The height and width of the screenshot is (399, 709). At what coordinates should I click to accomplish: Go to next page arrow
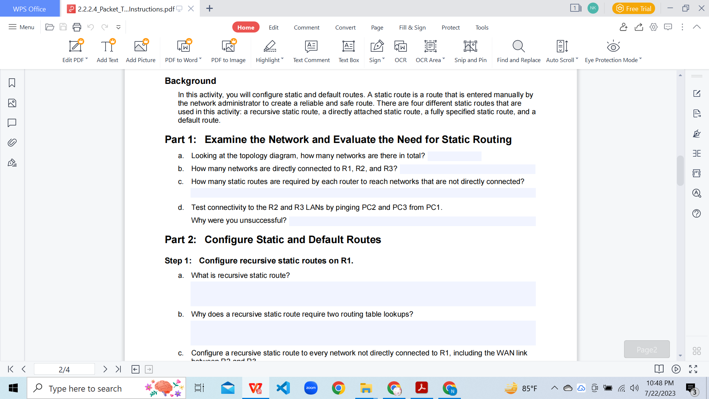pos(105,369)
